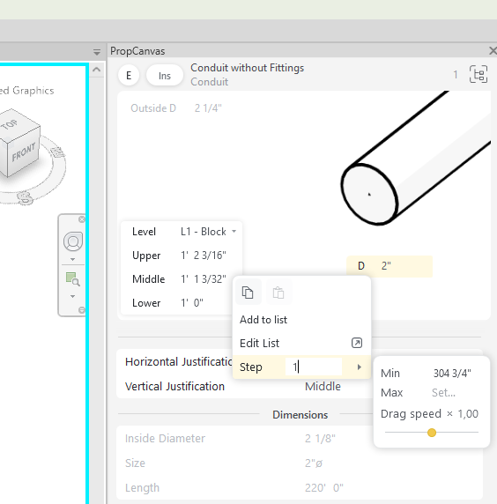Image resolution: width=497 pixels, height=504 pixels.
Task: Expand the Step submenu arrow
Action: 360,367
